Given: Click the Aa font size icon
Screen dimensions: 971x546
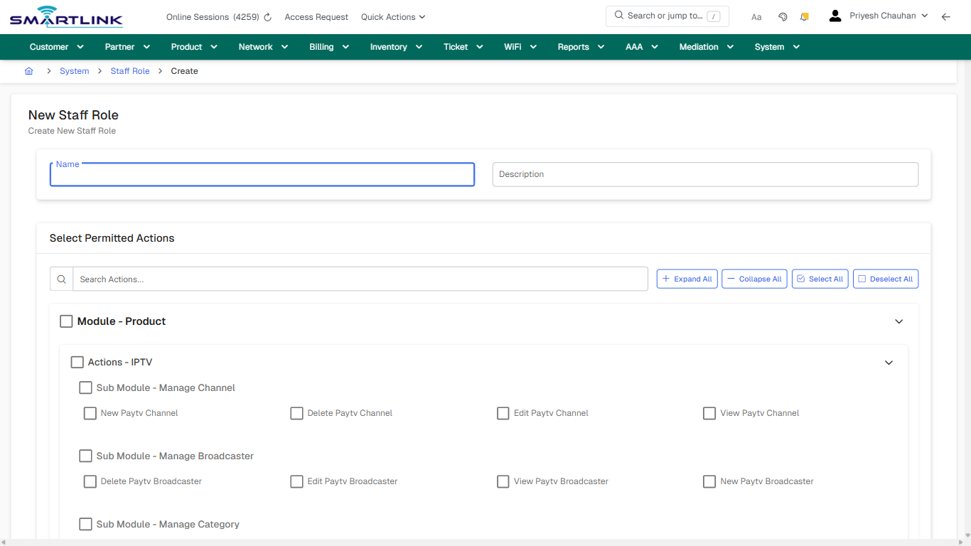Looking at the screenshot, I should 756,16.
